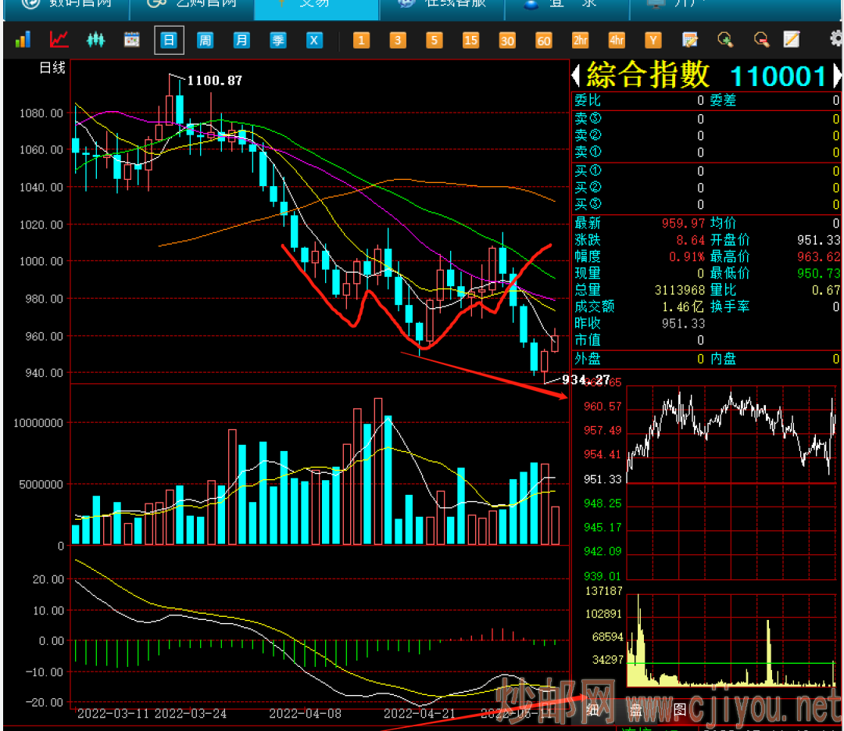Toggle the monthly (月) period button
The height and width of the screenshot is (731, 844).
(x=241, y=41)
